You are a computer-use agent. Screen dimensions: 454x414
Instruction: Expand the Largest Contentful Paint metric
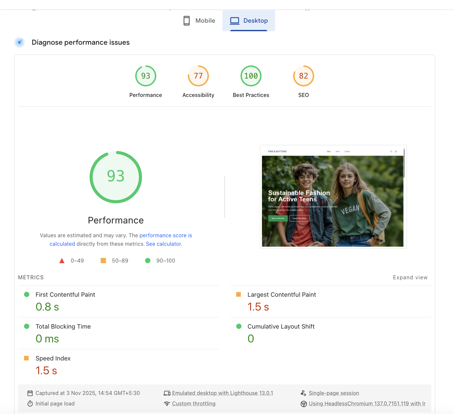click(x=281, y=295)
